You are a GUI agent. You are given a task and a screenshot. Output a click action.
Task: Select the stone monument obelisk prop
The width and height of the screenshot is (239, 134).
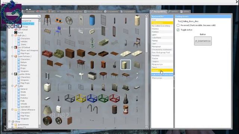click(x=125, y=98)
